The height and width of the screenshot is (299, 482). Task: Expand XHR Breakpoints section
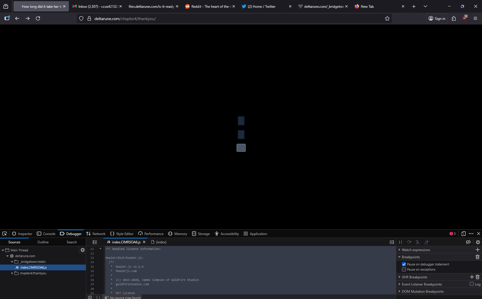[x=399, y=277]
